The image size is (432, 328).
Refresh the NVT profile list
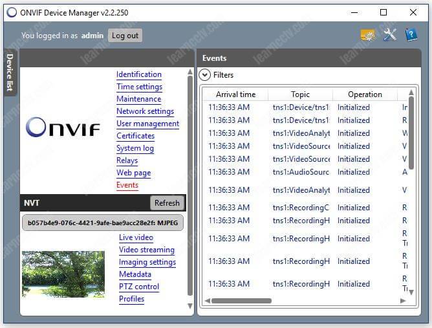pos(167,203)
